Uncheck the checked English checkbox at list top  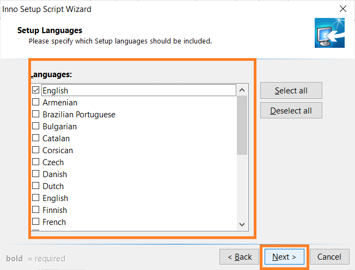(x=36, y=90)
